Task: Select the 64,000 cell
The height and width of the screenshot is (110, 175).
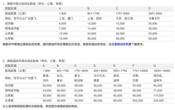Action: [158, 86]
